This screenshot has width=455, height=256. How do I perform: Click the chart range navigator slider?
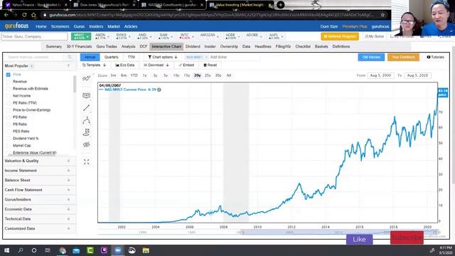[340, 233]
